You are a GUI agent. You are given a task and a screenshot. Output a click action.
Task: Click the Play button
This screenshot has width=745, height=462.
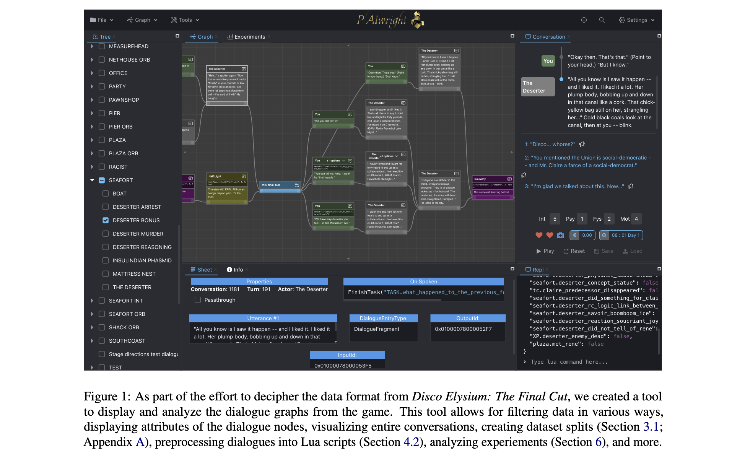pyautogui.click(x=545, y=251)
